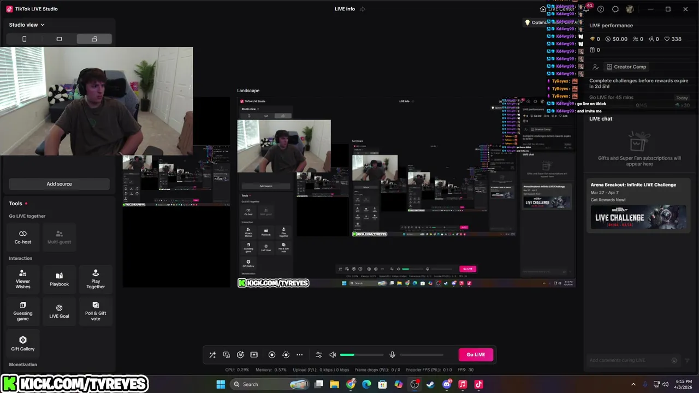Image resolution: width=699 pixels, height=393 pixels.
Task: Click the CPU: 0.29% status entry
Action: (237, 370)
